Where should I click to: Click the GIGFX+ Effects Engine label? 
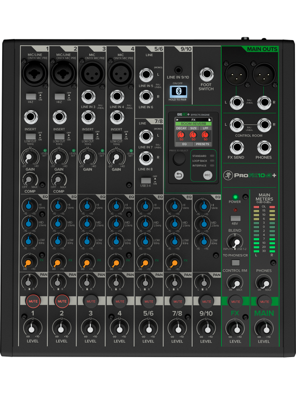[193, 114]
